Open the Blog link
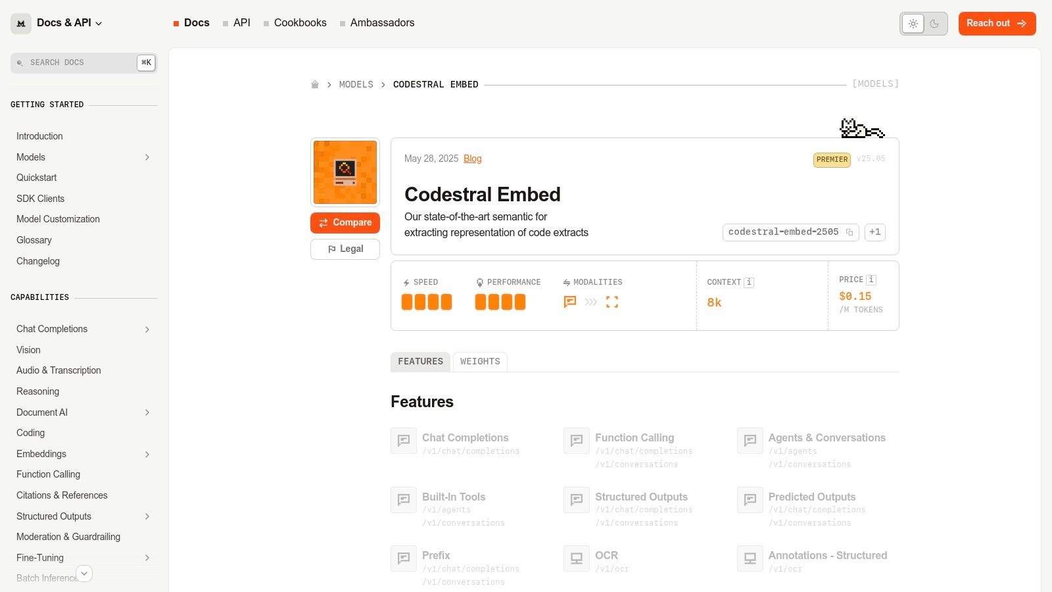1052x592 pixels. (x=473, y=159)
